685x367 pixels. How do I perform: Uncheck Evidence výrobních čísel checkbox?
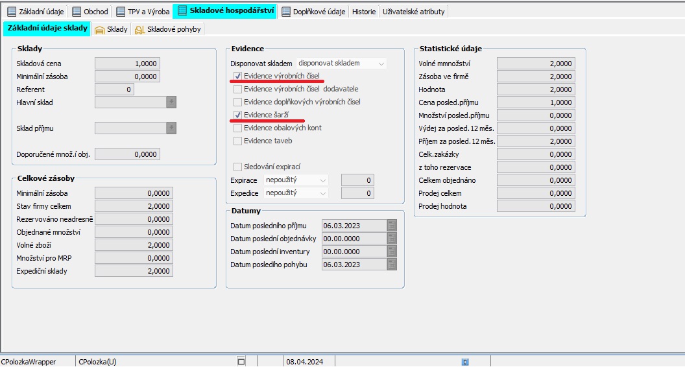(237, 77)
